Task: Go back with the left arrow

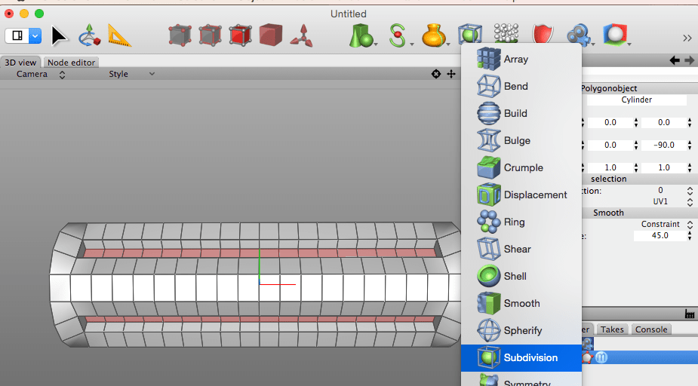Action: coord(675,60)
